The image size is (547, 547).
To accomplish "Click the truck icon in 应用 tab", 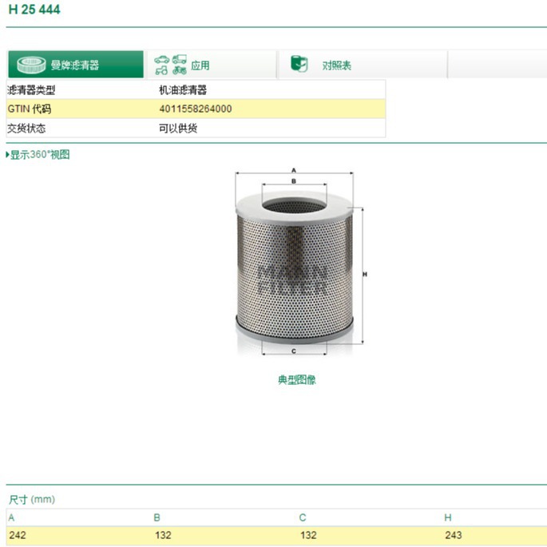I will coord(180,59).
